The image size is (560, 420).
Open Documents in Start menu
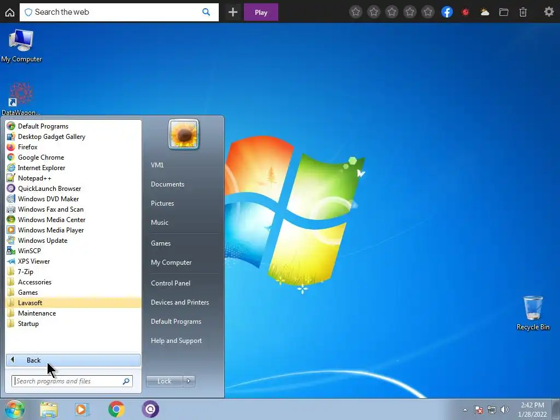167,184
